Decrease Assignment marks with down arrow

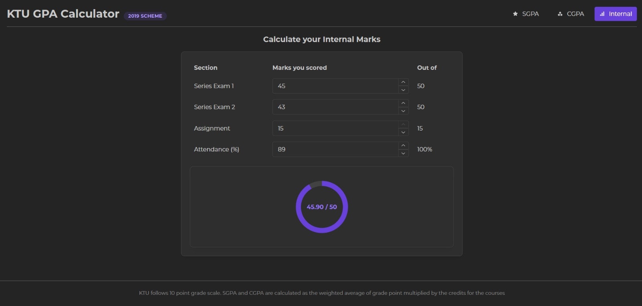[x=403, y=132]
